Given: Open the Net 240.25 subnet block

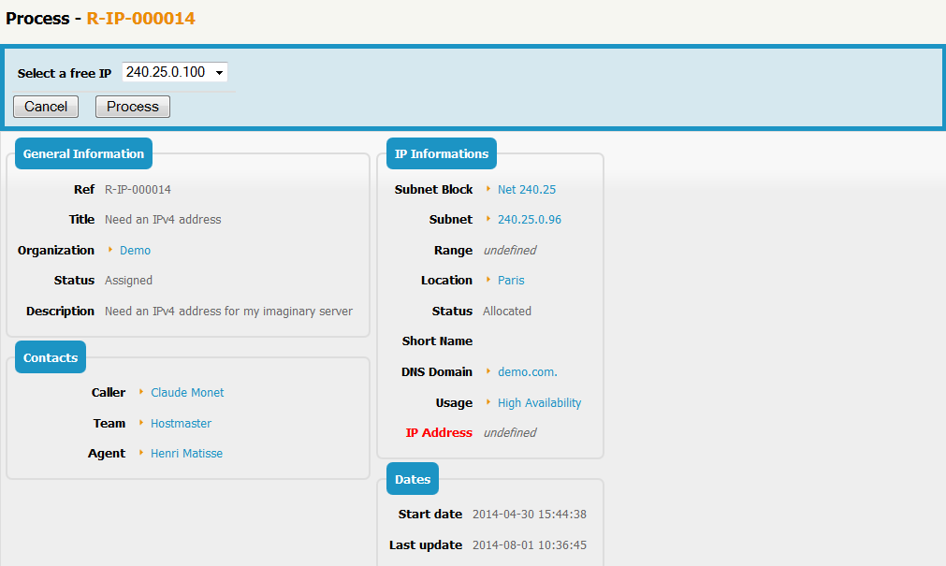Looking at the screenshot, I should [527, 190].
